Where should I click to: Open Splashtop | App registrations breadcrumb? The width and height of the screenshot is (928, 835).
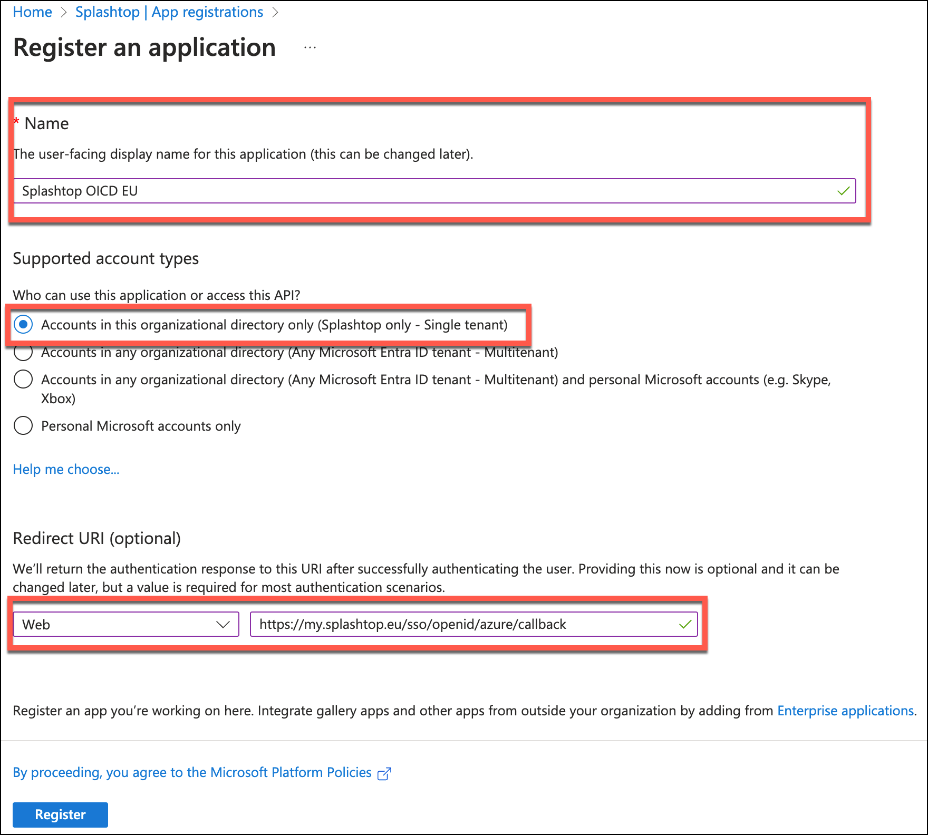click(169, 12)
